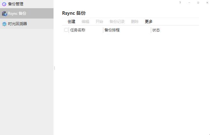Click the 时光回溯器 sidebar icon
Screen dimensions: 210x135
coord(4,24)
